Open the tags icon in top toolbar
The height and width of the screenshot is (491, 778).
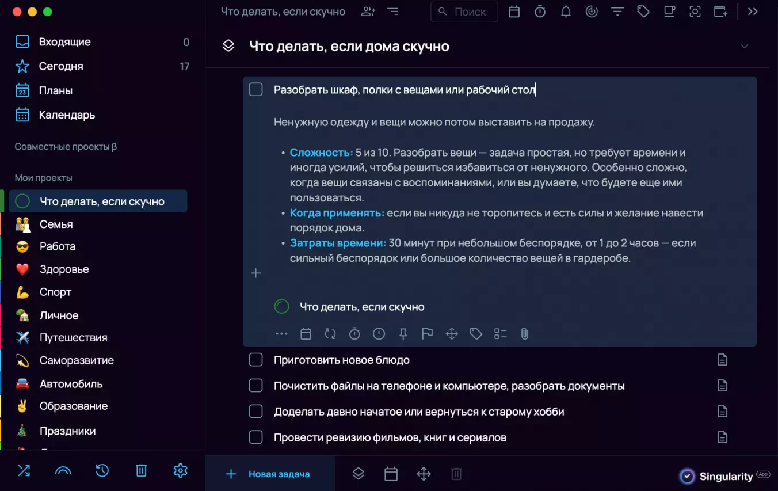click(643, 12)
